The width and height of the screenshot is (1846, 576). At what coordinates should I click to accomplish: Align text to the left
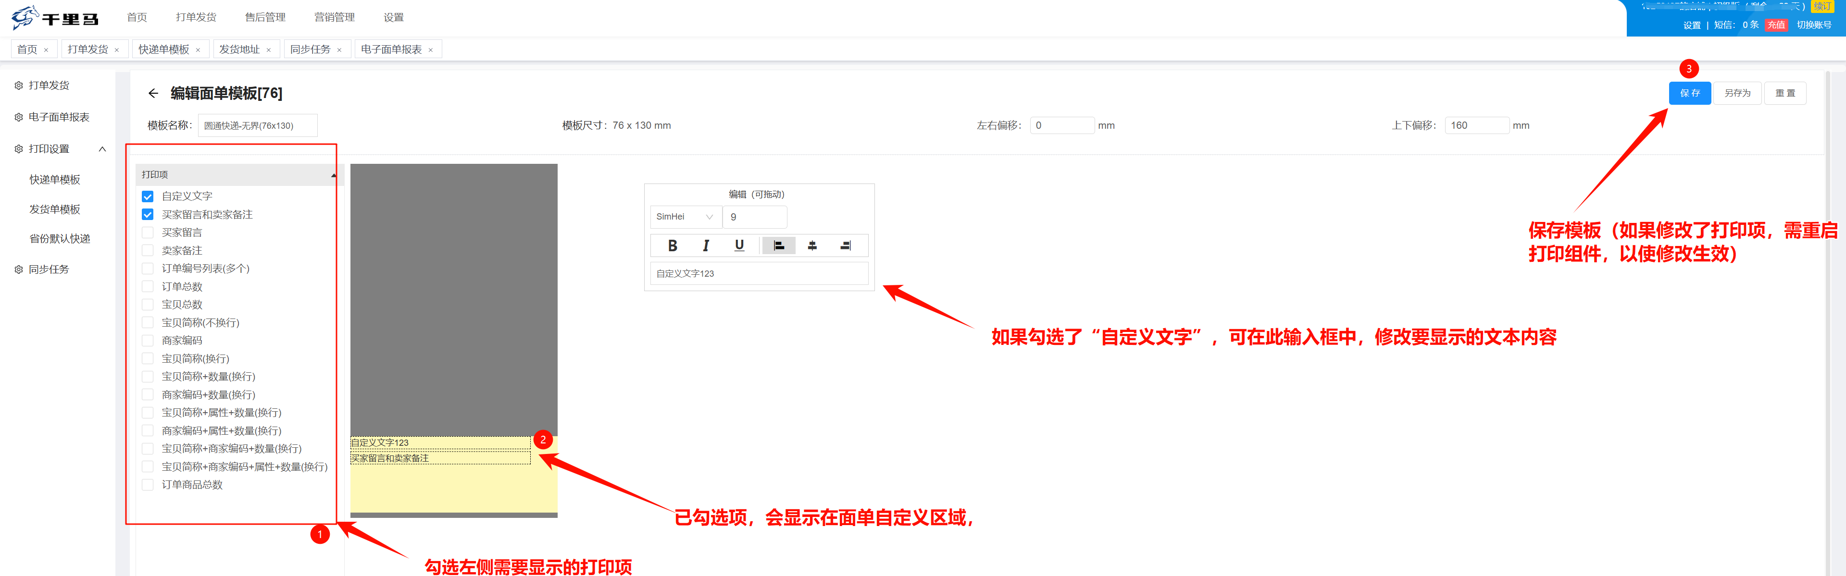pyautogui.click(x=778, y=246)
